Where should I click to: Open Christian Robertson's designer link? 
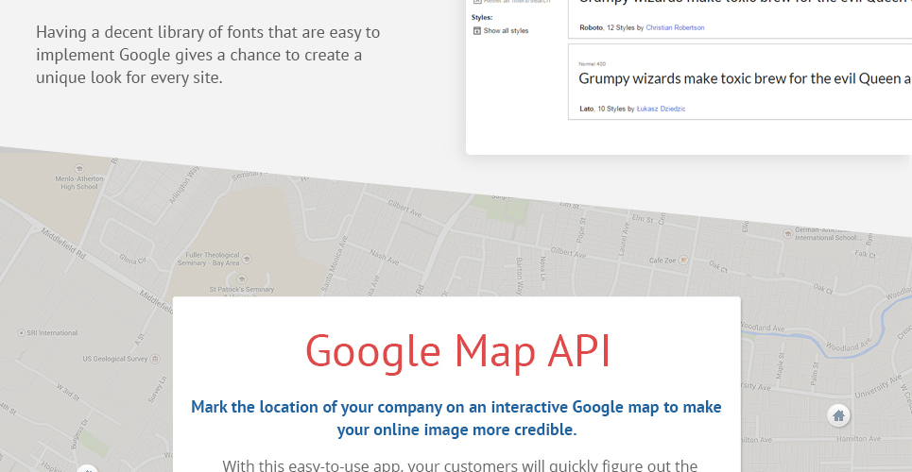(675, 28)
